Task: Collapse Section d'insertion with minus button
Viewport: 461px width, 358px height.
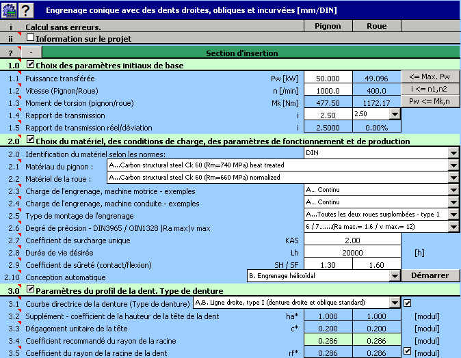Action: pos(31,53)
